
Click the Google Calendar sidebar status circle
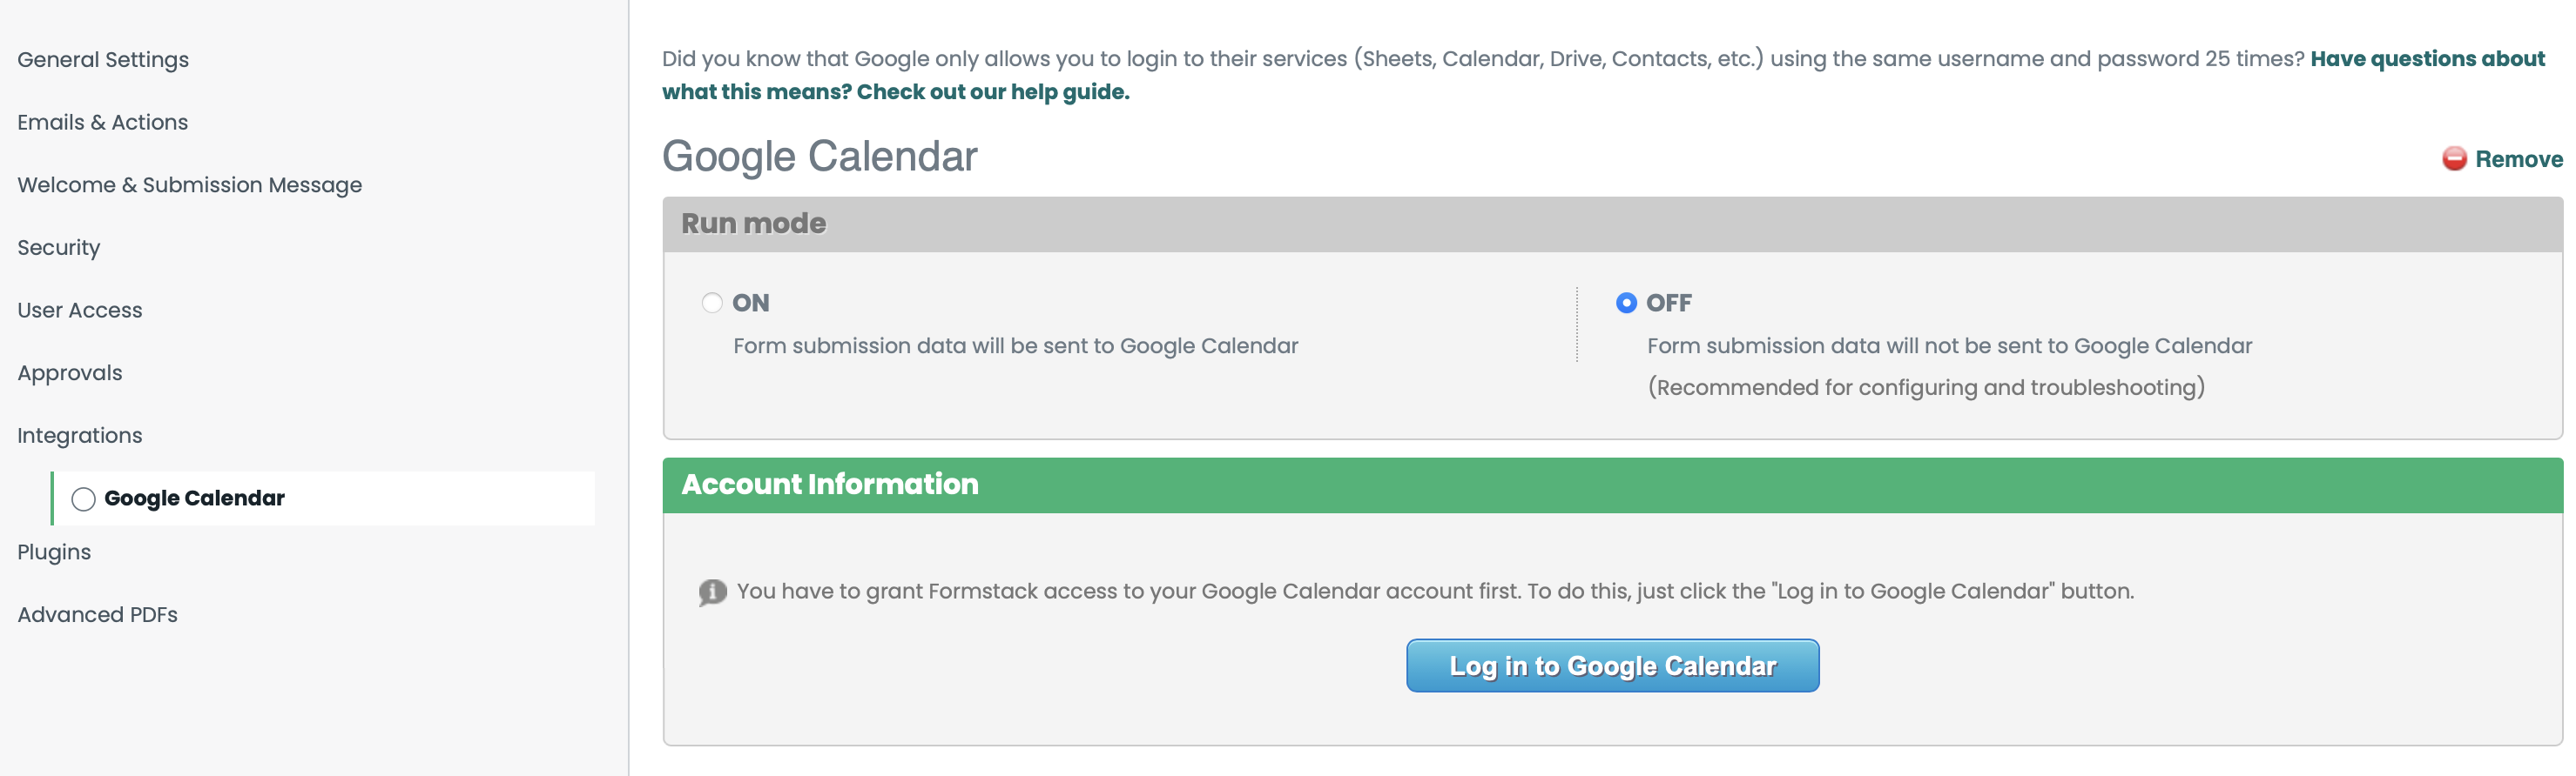click(x=83, y=498)
